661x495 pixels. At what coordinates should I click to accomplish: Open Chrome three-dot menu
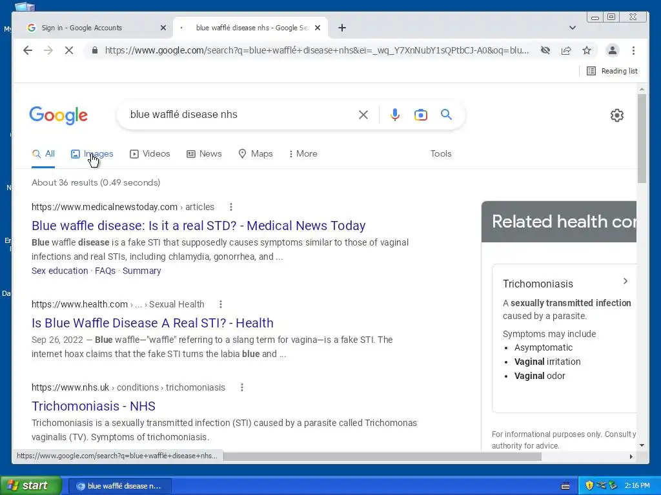click(x=634, y=50)
